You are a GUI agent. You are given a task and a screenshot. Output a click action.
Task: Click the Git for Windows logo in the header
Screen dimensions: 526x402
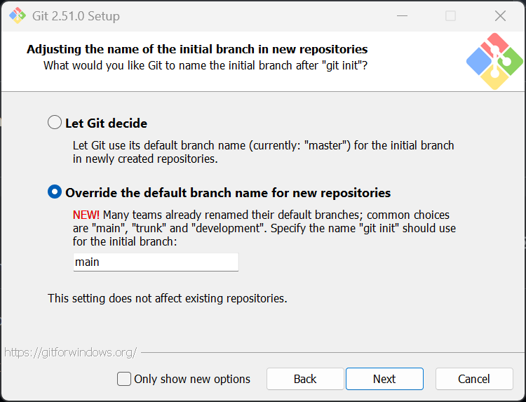494,62
